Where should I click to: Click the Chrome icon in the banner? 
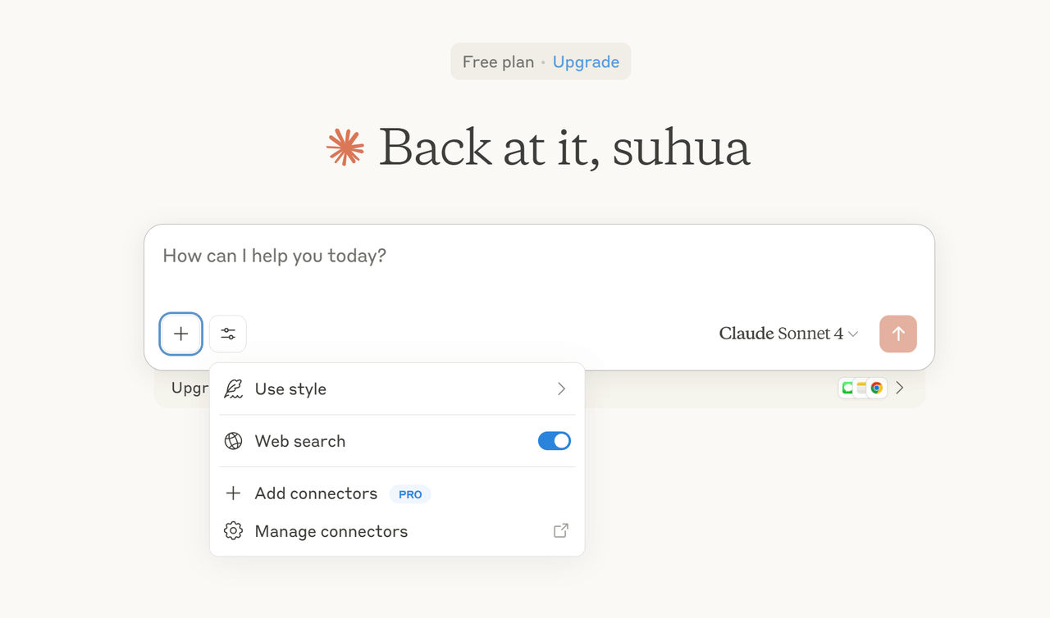pyautogui.click(x=877, y=388)
